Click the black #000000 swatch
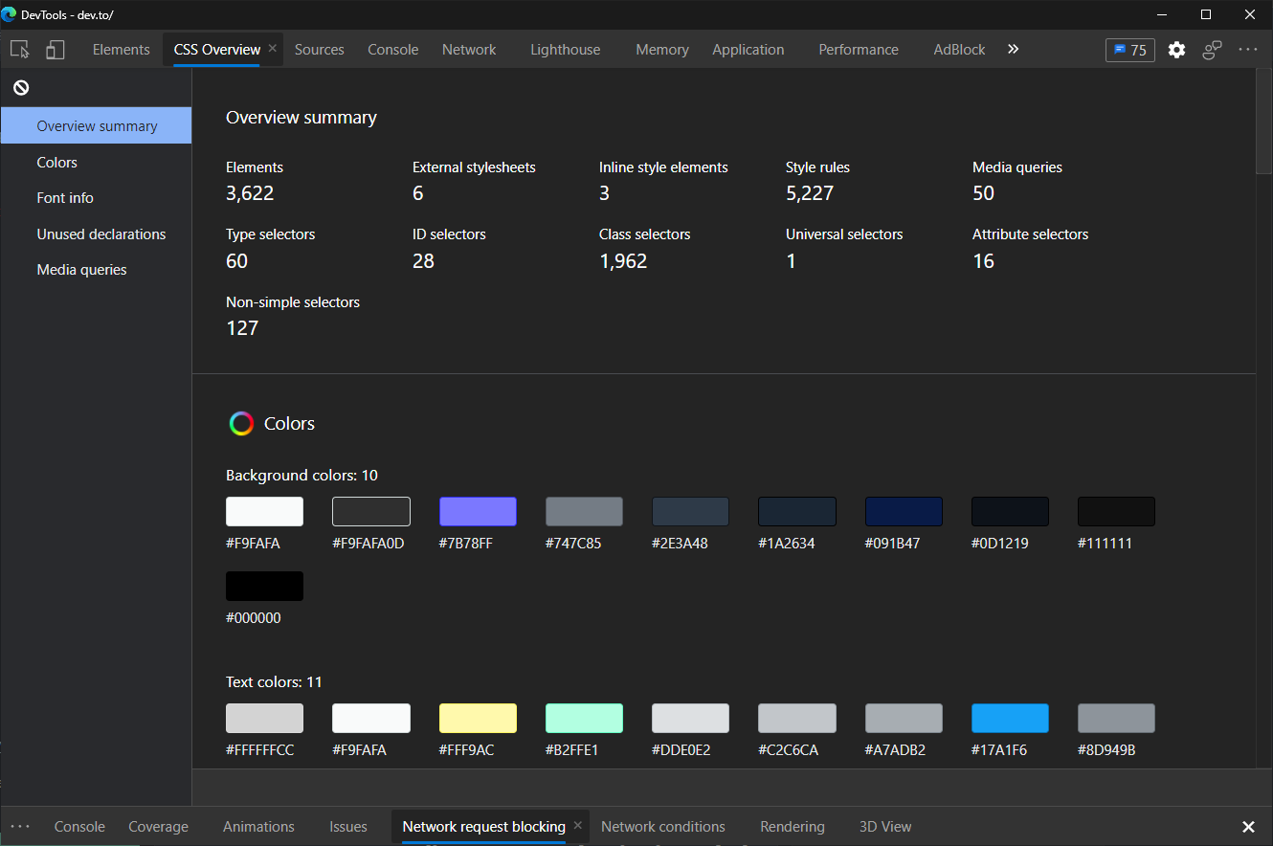 tap(264, 586)
